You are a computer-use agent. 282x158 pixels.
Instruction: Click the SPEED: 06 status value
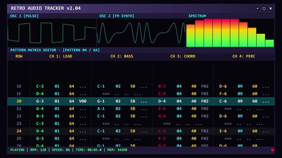[61, 150]
